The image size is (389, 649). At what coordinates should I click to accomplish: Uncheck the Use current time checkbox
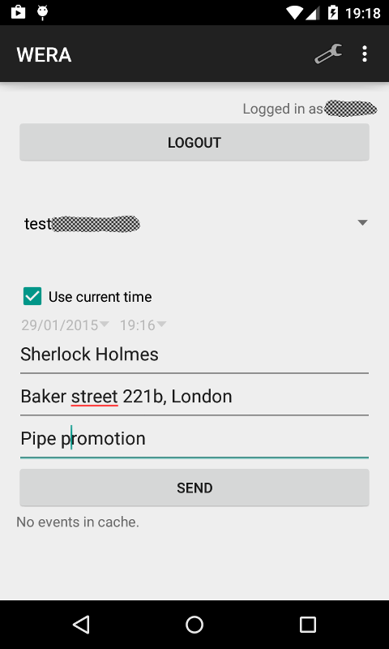[x=32, y=296]
